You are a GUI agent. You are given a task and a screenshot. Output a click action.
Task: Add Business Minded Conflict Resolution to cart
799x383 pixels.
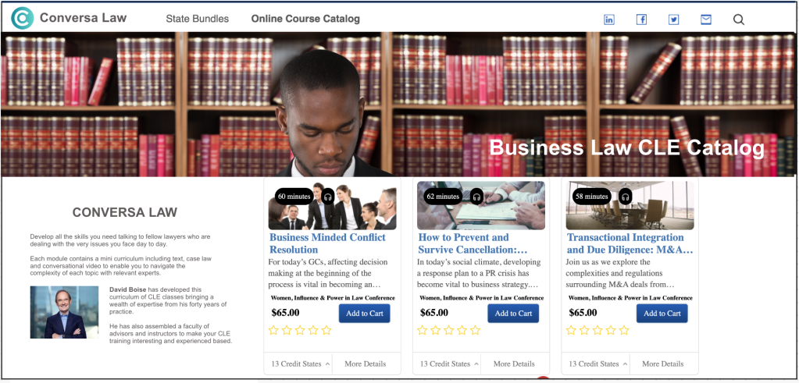[364, 314]
